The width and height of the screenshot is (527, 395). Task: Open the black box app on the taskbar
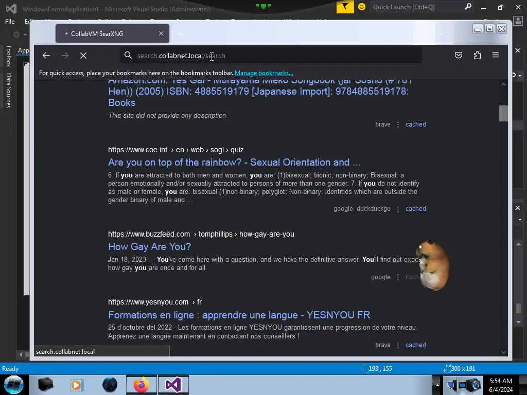(45, 385)
